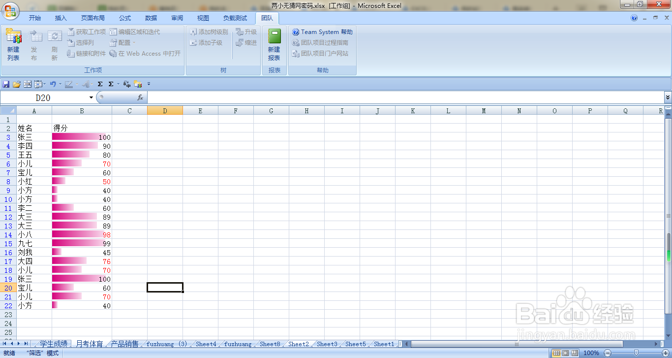
Task: Click the translate a-to-中 icon
Action: pos(127,84)
